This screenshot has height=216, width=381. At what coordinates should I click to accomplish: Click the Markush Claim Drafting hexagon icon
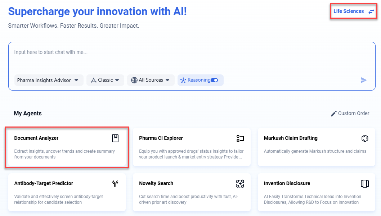364,138
